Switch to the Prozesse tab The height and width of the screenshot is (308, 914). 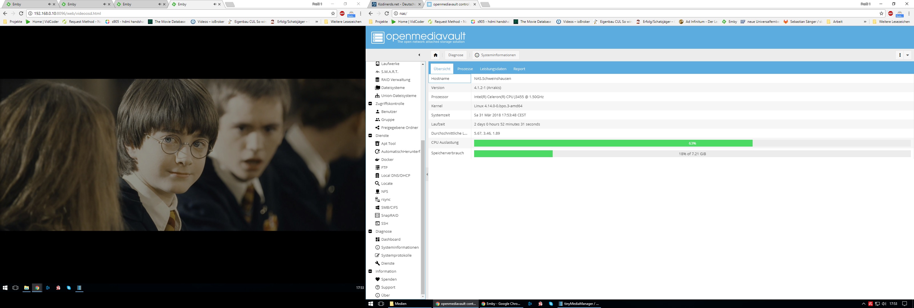tap(465, 69)
